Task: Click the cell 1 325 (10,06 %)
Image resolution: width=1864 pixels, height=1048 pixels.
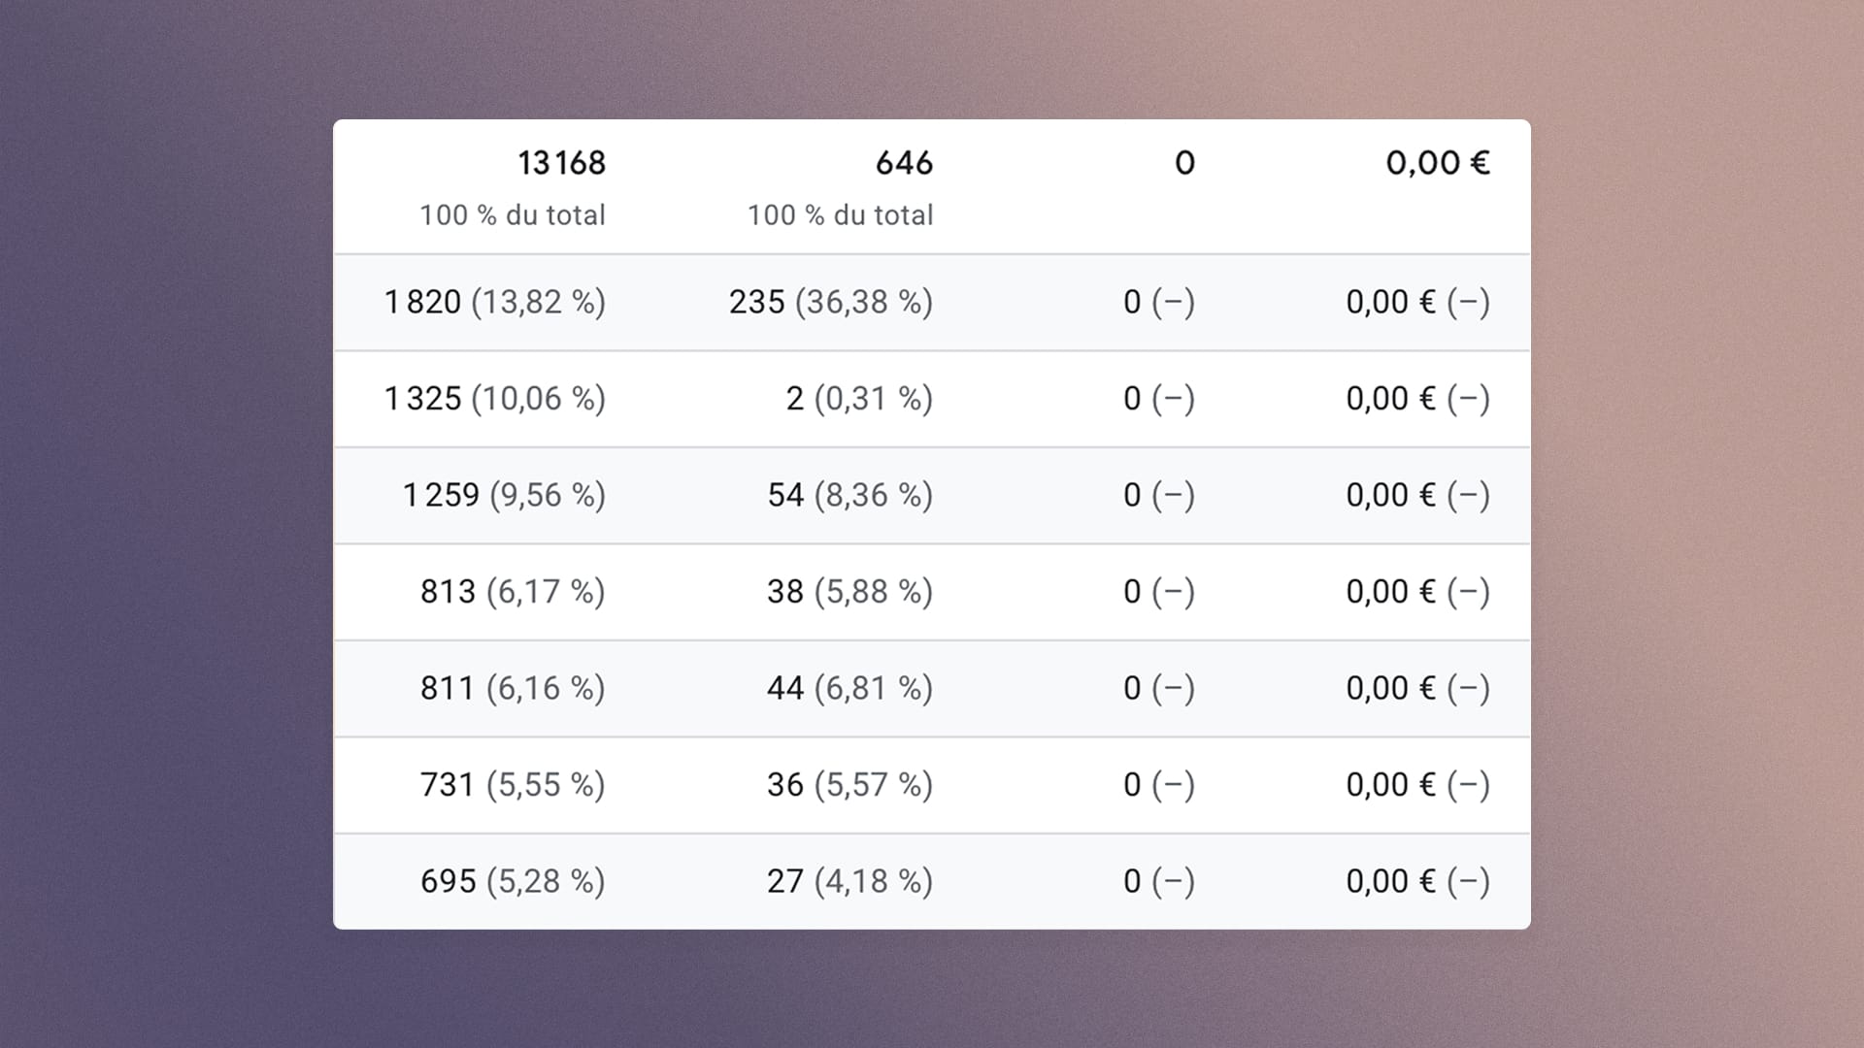Action: 495,398
